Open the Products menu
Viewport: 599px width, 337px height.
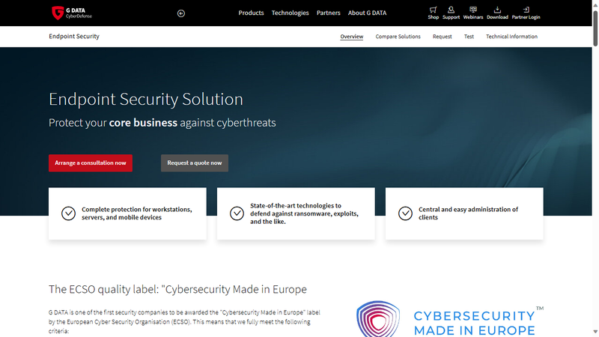tap(251, 13)
